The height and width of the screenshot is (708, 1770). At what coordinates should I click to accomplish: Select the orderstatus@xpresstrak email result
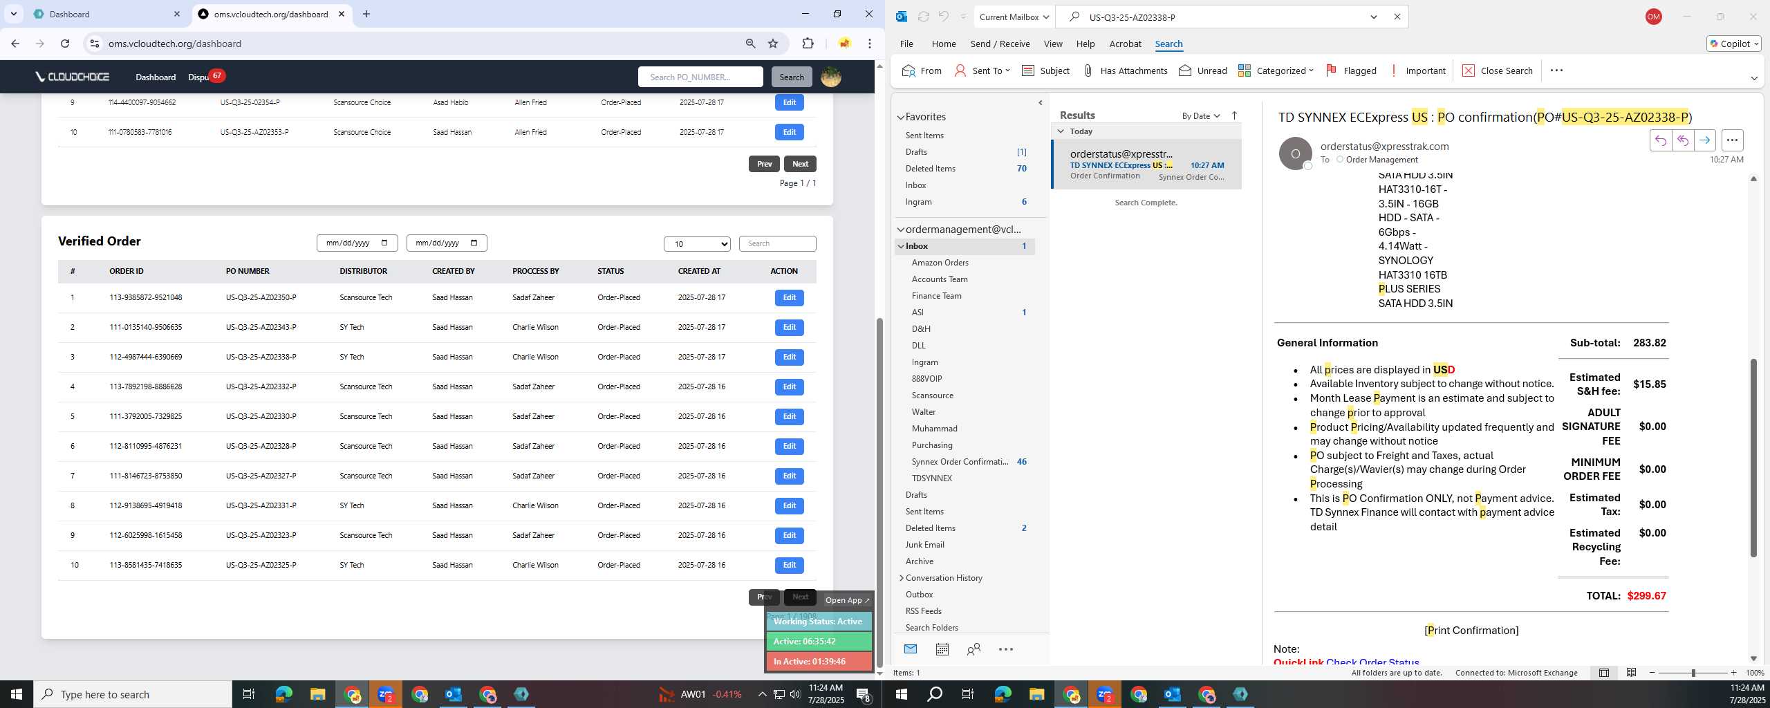(x=1146, y=165)
